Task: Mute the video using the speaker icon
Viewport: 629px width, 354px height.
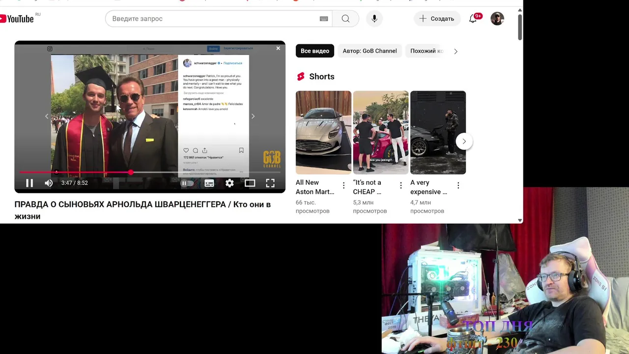Action: 49,183
